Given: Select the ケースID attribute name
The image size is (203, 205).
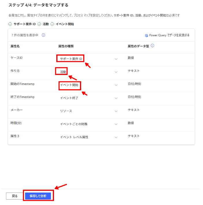Looking at the screenshot, I should (16, 58).
